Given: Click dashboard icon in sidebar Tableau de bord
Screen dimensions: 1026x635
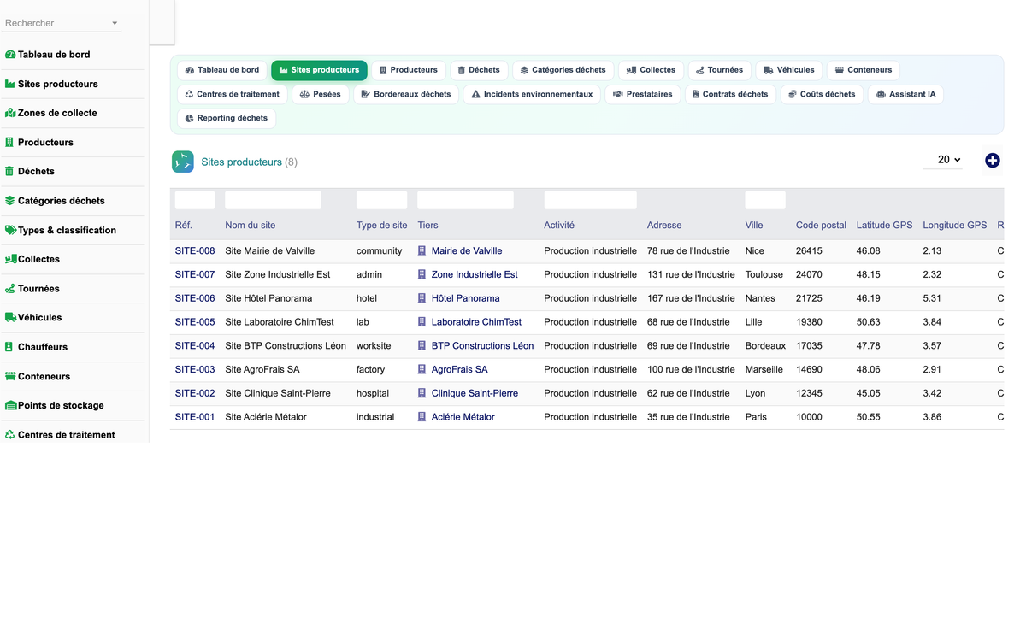Looking at the screenshot, I should tap(10, 55).
